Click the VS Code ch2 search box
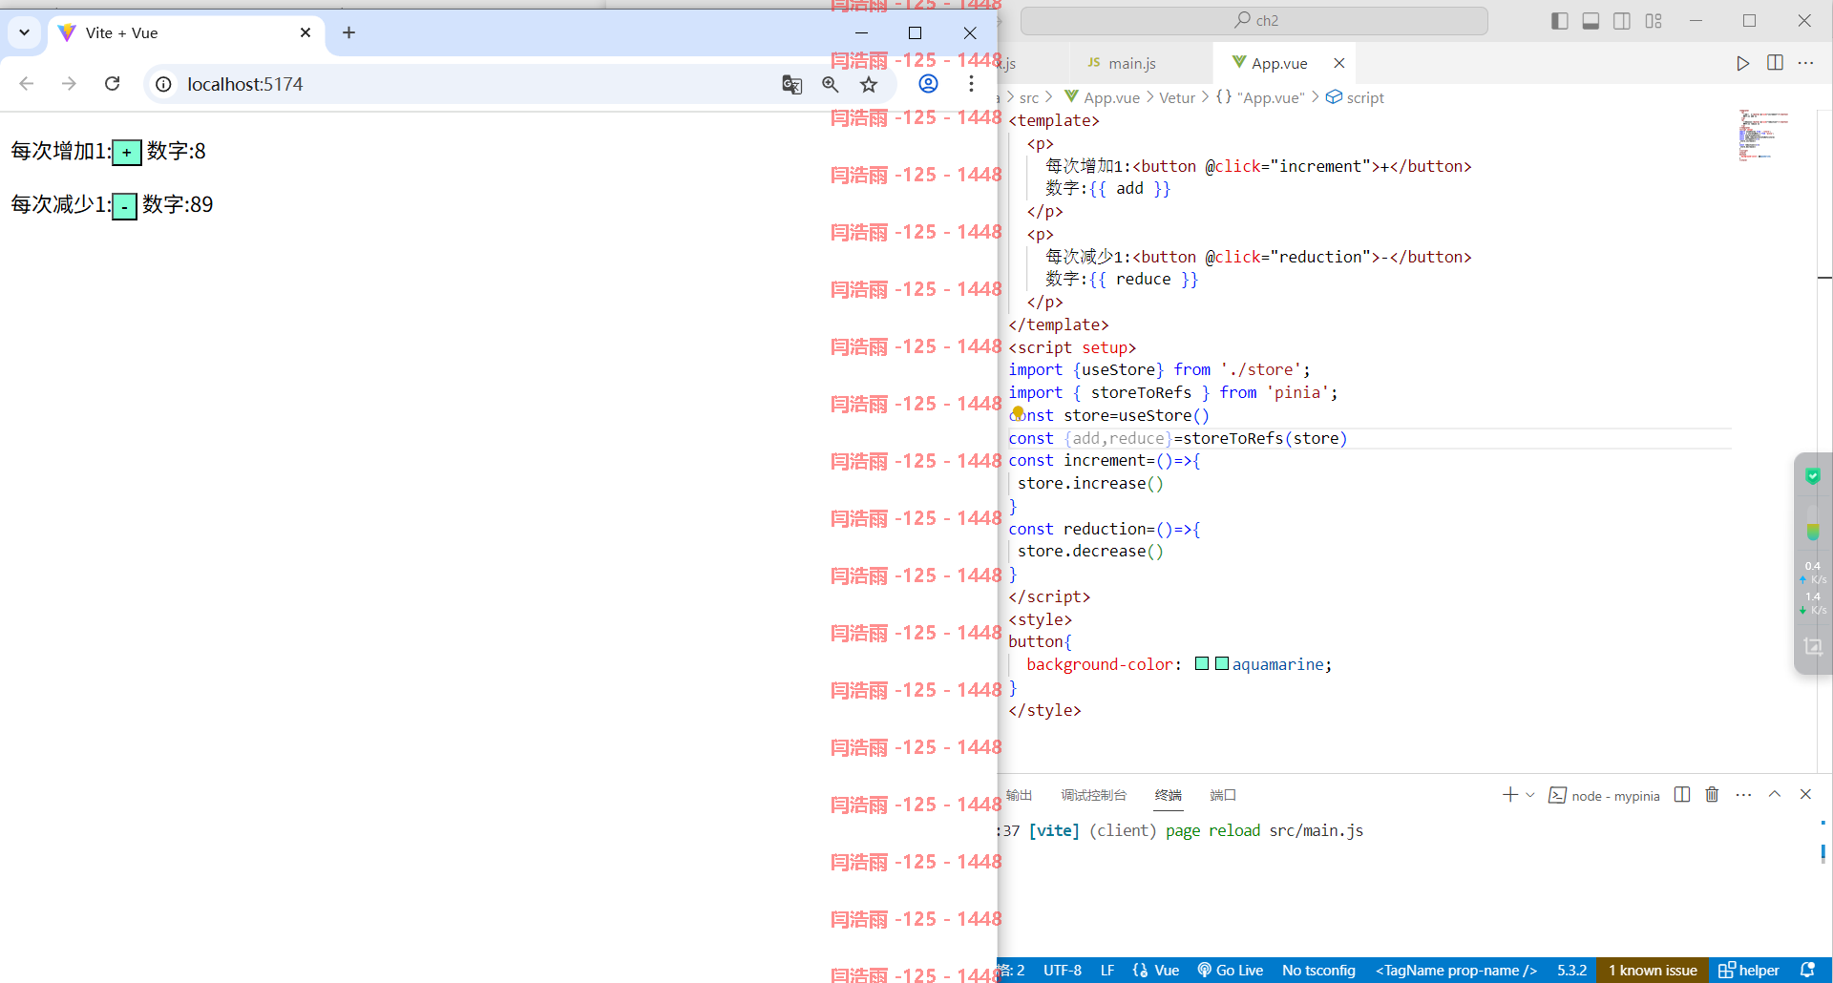 [1254, 20]
